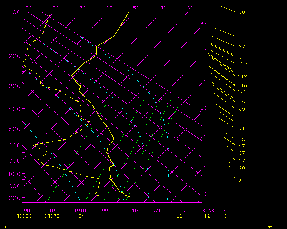
Task: Click the station ID value 94975
Action: tap(52, 216)
